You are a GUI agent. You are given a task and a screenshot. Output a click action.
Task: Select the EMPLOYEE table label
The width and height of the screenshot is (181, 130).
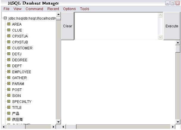22,72
